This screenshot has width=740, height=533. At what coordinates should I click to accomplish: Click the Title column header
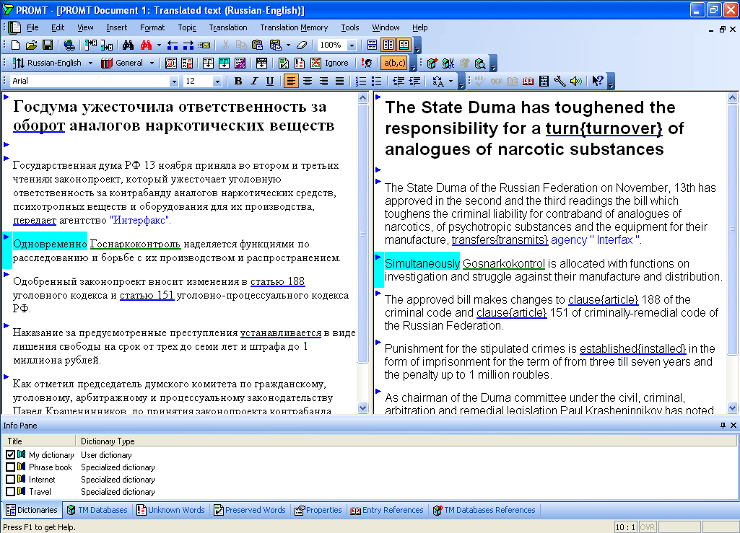tap(39, 441)
